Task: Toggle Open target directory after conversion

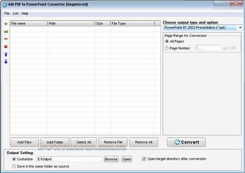Action: click(144, 159)
